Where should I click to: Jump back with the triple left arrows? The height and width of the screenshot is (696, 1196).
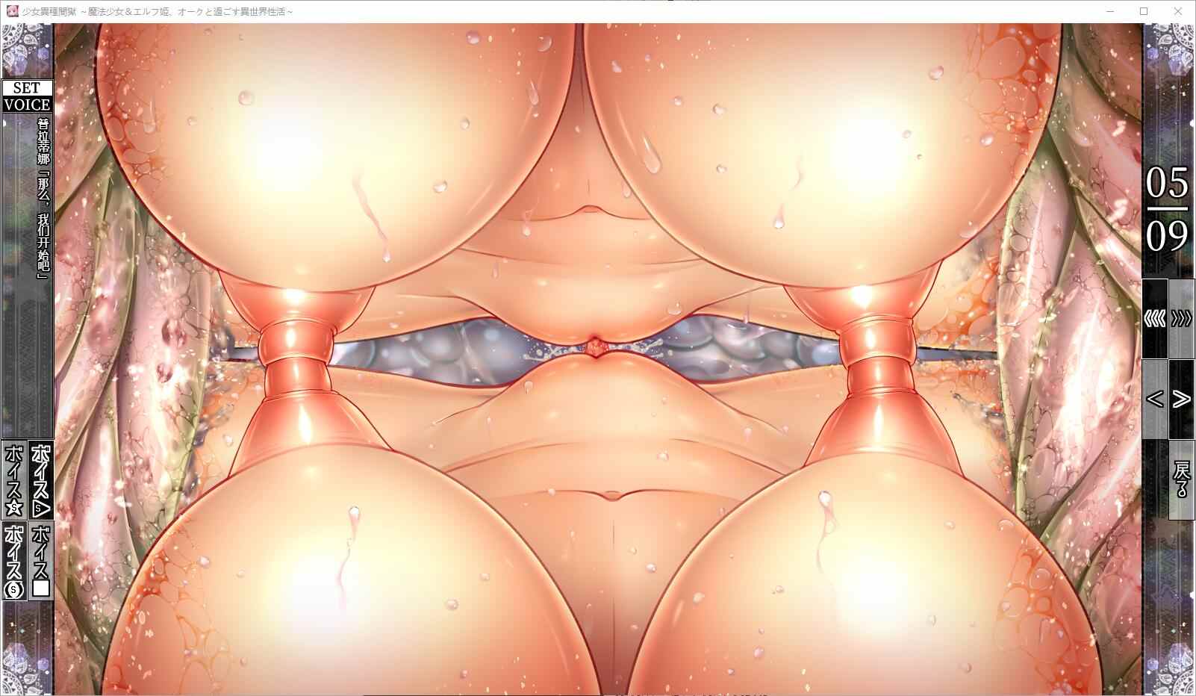1155,319
